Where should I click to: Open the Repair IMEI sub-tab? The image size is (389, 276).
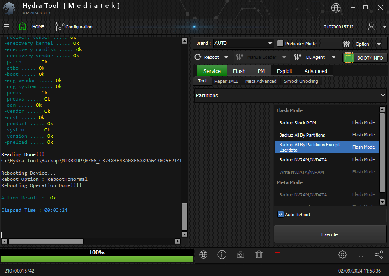[x=226, y=81]
